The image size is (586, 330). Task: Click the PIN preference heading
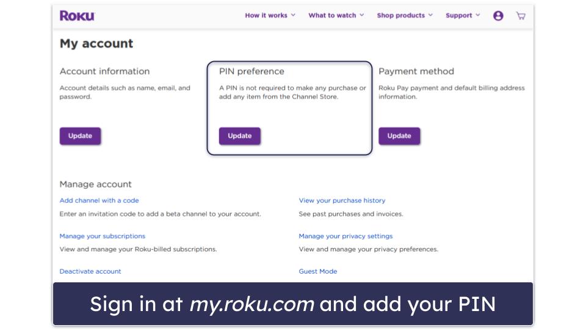251,71
